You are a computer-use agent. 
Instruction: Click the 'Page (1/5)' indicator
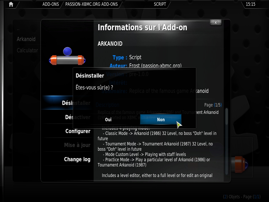tap(213, 105)
